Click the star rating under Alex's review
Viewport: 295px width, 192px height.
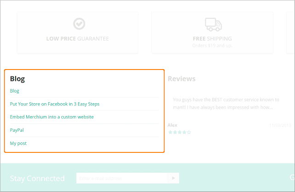click(179, 132)
